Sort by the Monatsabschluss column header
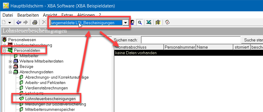This screenshot has height=112, width=263. [139, 47]
